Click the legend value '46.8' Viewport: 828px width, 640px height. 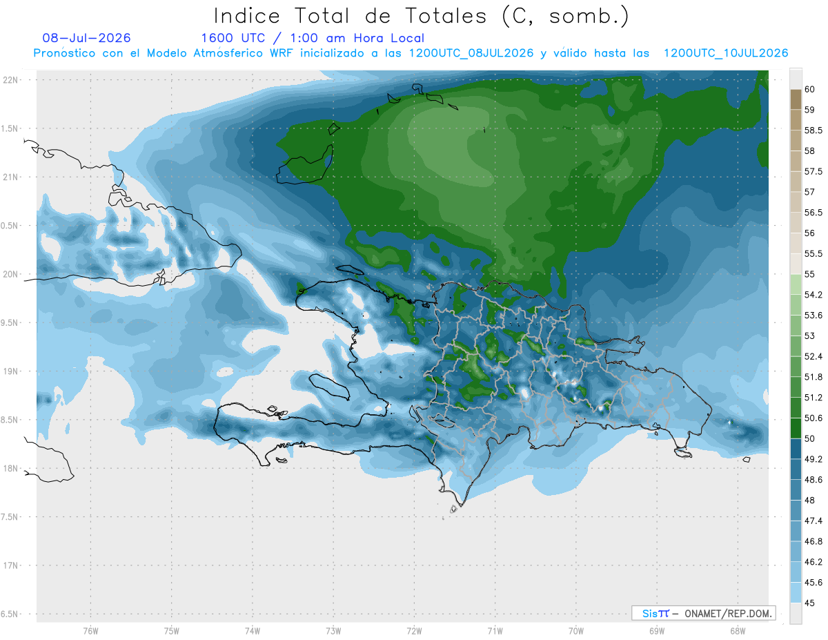tap(814, 541)
